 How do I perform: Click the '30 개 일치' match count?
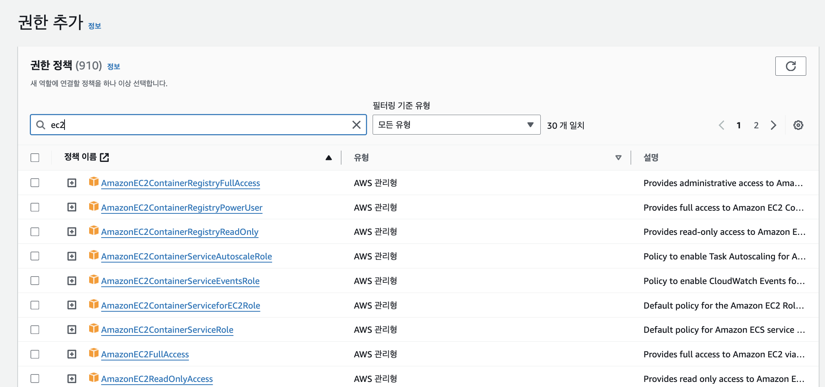pos(565,125)
